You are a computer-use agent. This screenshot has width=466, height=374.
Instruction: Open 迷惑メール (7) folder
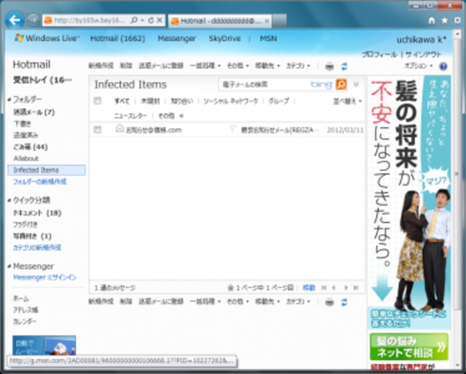(x=34, y=112)
